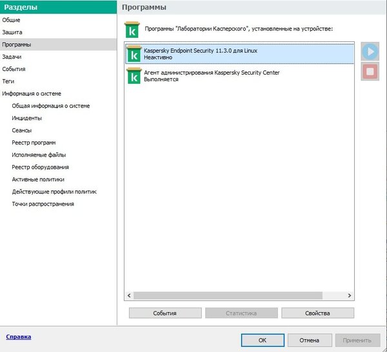Select Агент администрирования Kaspersky Security Center row
The image size is (387, 352).
click(240, 75)
